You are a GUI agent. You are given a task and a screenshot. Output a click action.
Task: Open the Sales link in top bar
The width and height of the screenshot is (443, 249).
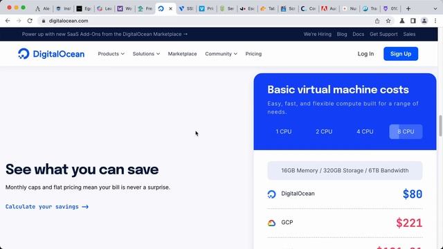tap(409, 34)
